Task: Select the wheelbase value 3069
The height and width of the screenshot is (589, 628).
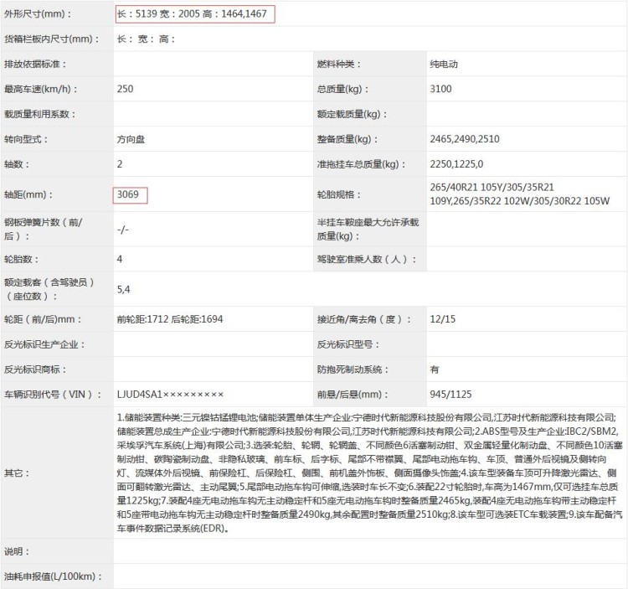Action: click(x=128, y=194)
